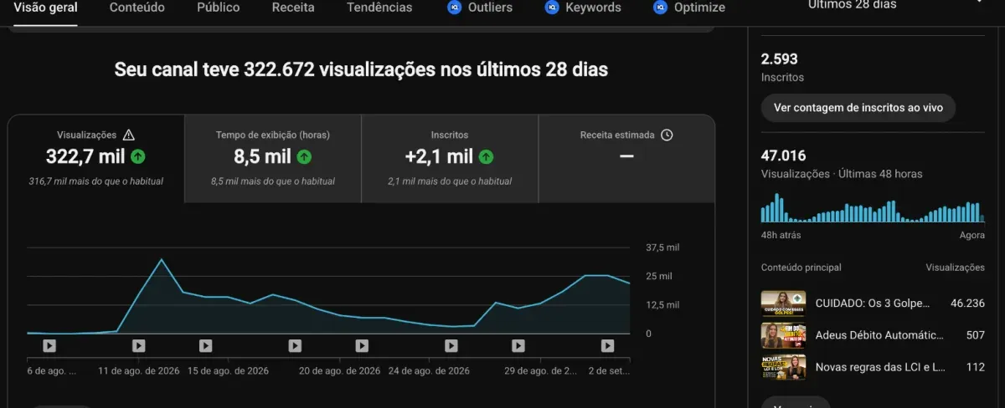Select the Tendências tab
This screenshot has width=1005, height=408.
(x=379, y=8)
